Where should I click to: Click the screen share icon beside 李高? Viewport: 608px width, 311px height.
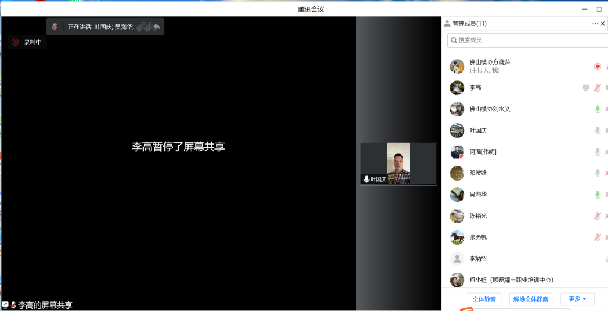point(586,88)
